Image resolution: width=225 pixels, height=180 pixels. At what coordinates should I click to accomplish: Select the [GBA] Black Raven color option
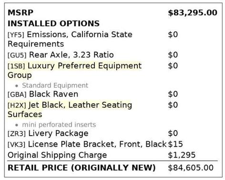pos(43,94)
